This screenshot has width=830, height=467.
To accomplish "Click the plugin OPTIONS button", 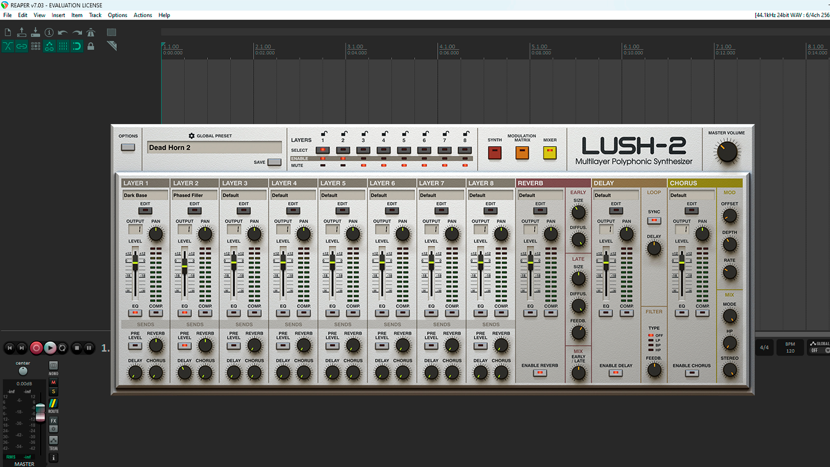I will tap(128, 147).
